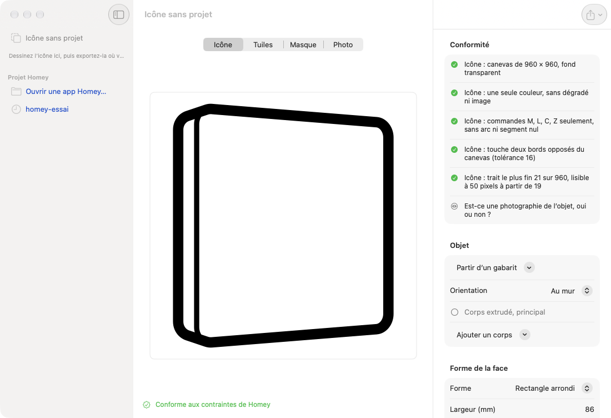The width and height of the screenshot is (611, 418).
Task: Click the green check for une seule couleur
Action: [x=454, y=93]
